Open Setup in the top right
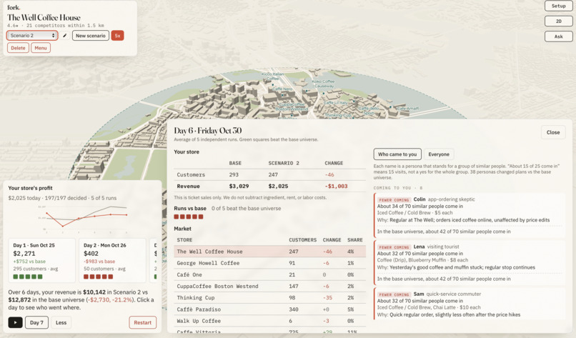Viewport: 576px width, 338px height. (x=558, y=6)
